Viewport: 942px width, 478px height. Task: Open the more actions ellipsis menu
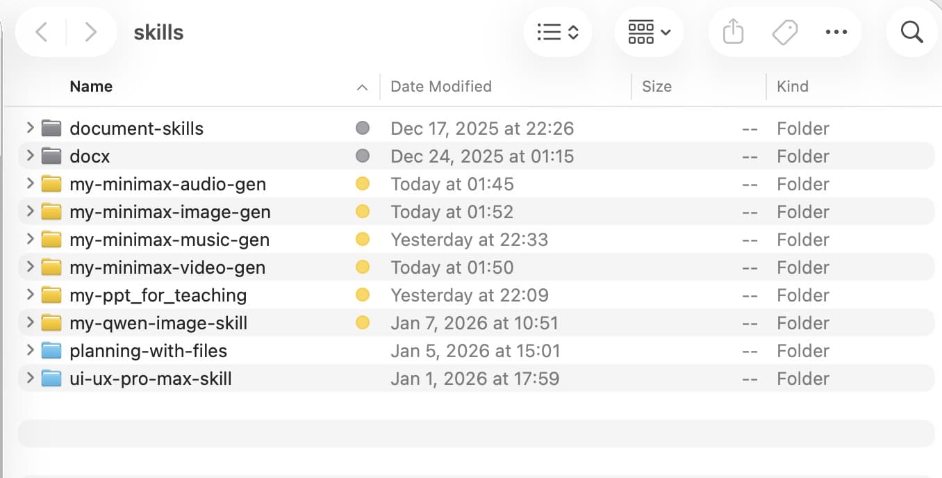[836, 32]
